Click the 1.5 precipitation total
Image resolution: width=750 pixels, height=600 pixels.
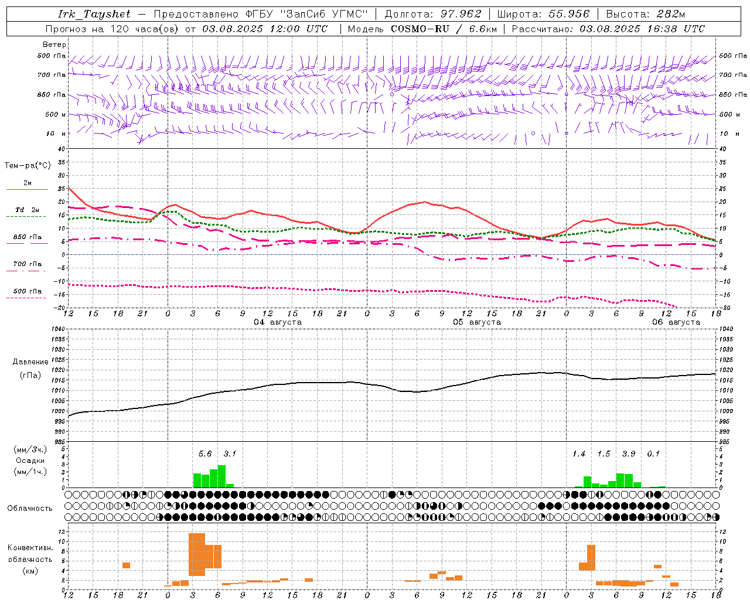(604, 454)
